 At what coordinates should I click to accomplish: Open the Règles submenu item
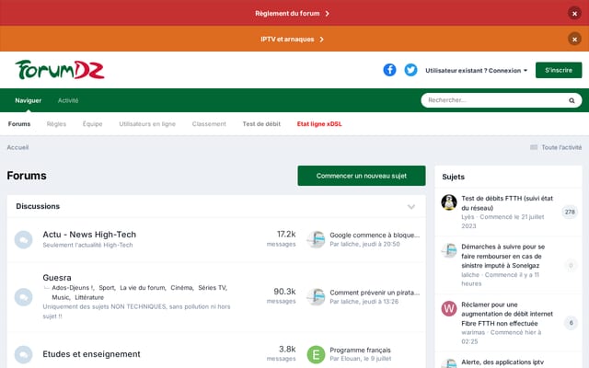(56, 124)
